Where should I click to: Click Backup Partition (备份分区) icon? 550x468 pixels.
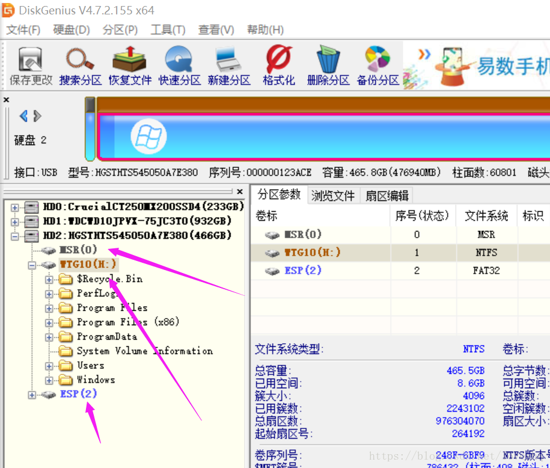(x=377, y=66)
